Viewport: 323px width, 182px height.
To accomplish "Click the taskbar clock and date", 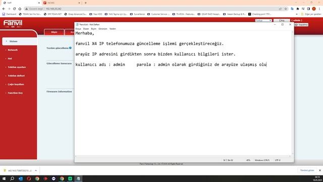I will [x=317, y=178].
